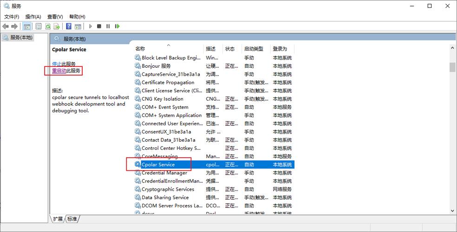Open the 帮助(H) menu
The height and width of the screenshot is (232, 457).
(77, 17)
